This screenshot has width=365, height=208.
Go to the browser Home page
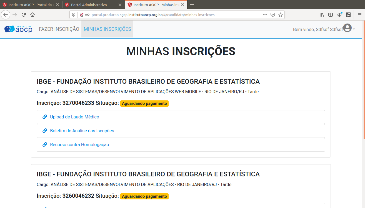tap(32, 15)
